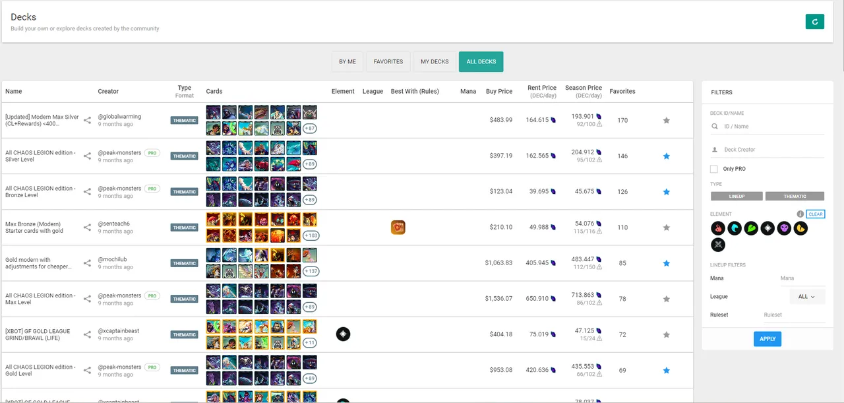
Task: Focus the Deck Creator input field
Action: [x=768, y=150]
